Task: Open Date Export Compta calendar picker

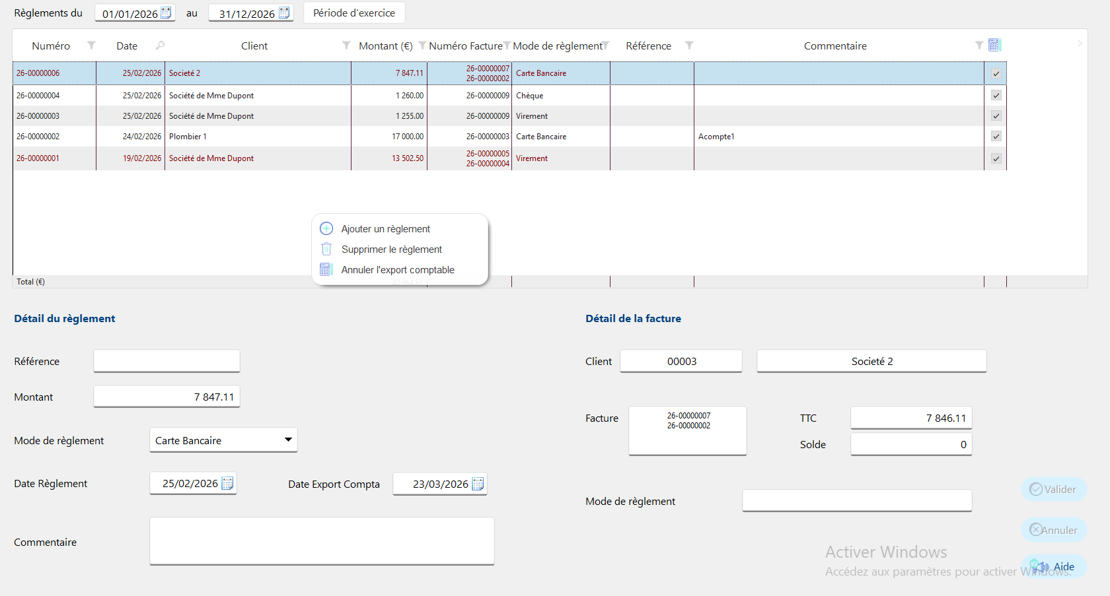Action: click(478, 484)
